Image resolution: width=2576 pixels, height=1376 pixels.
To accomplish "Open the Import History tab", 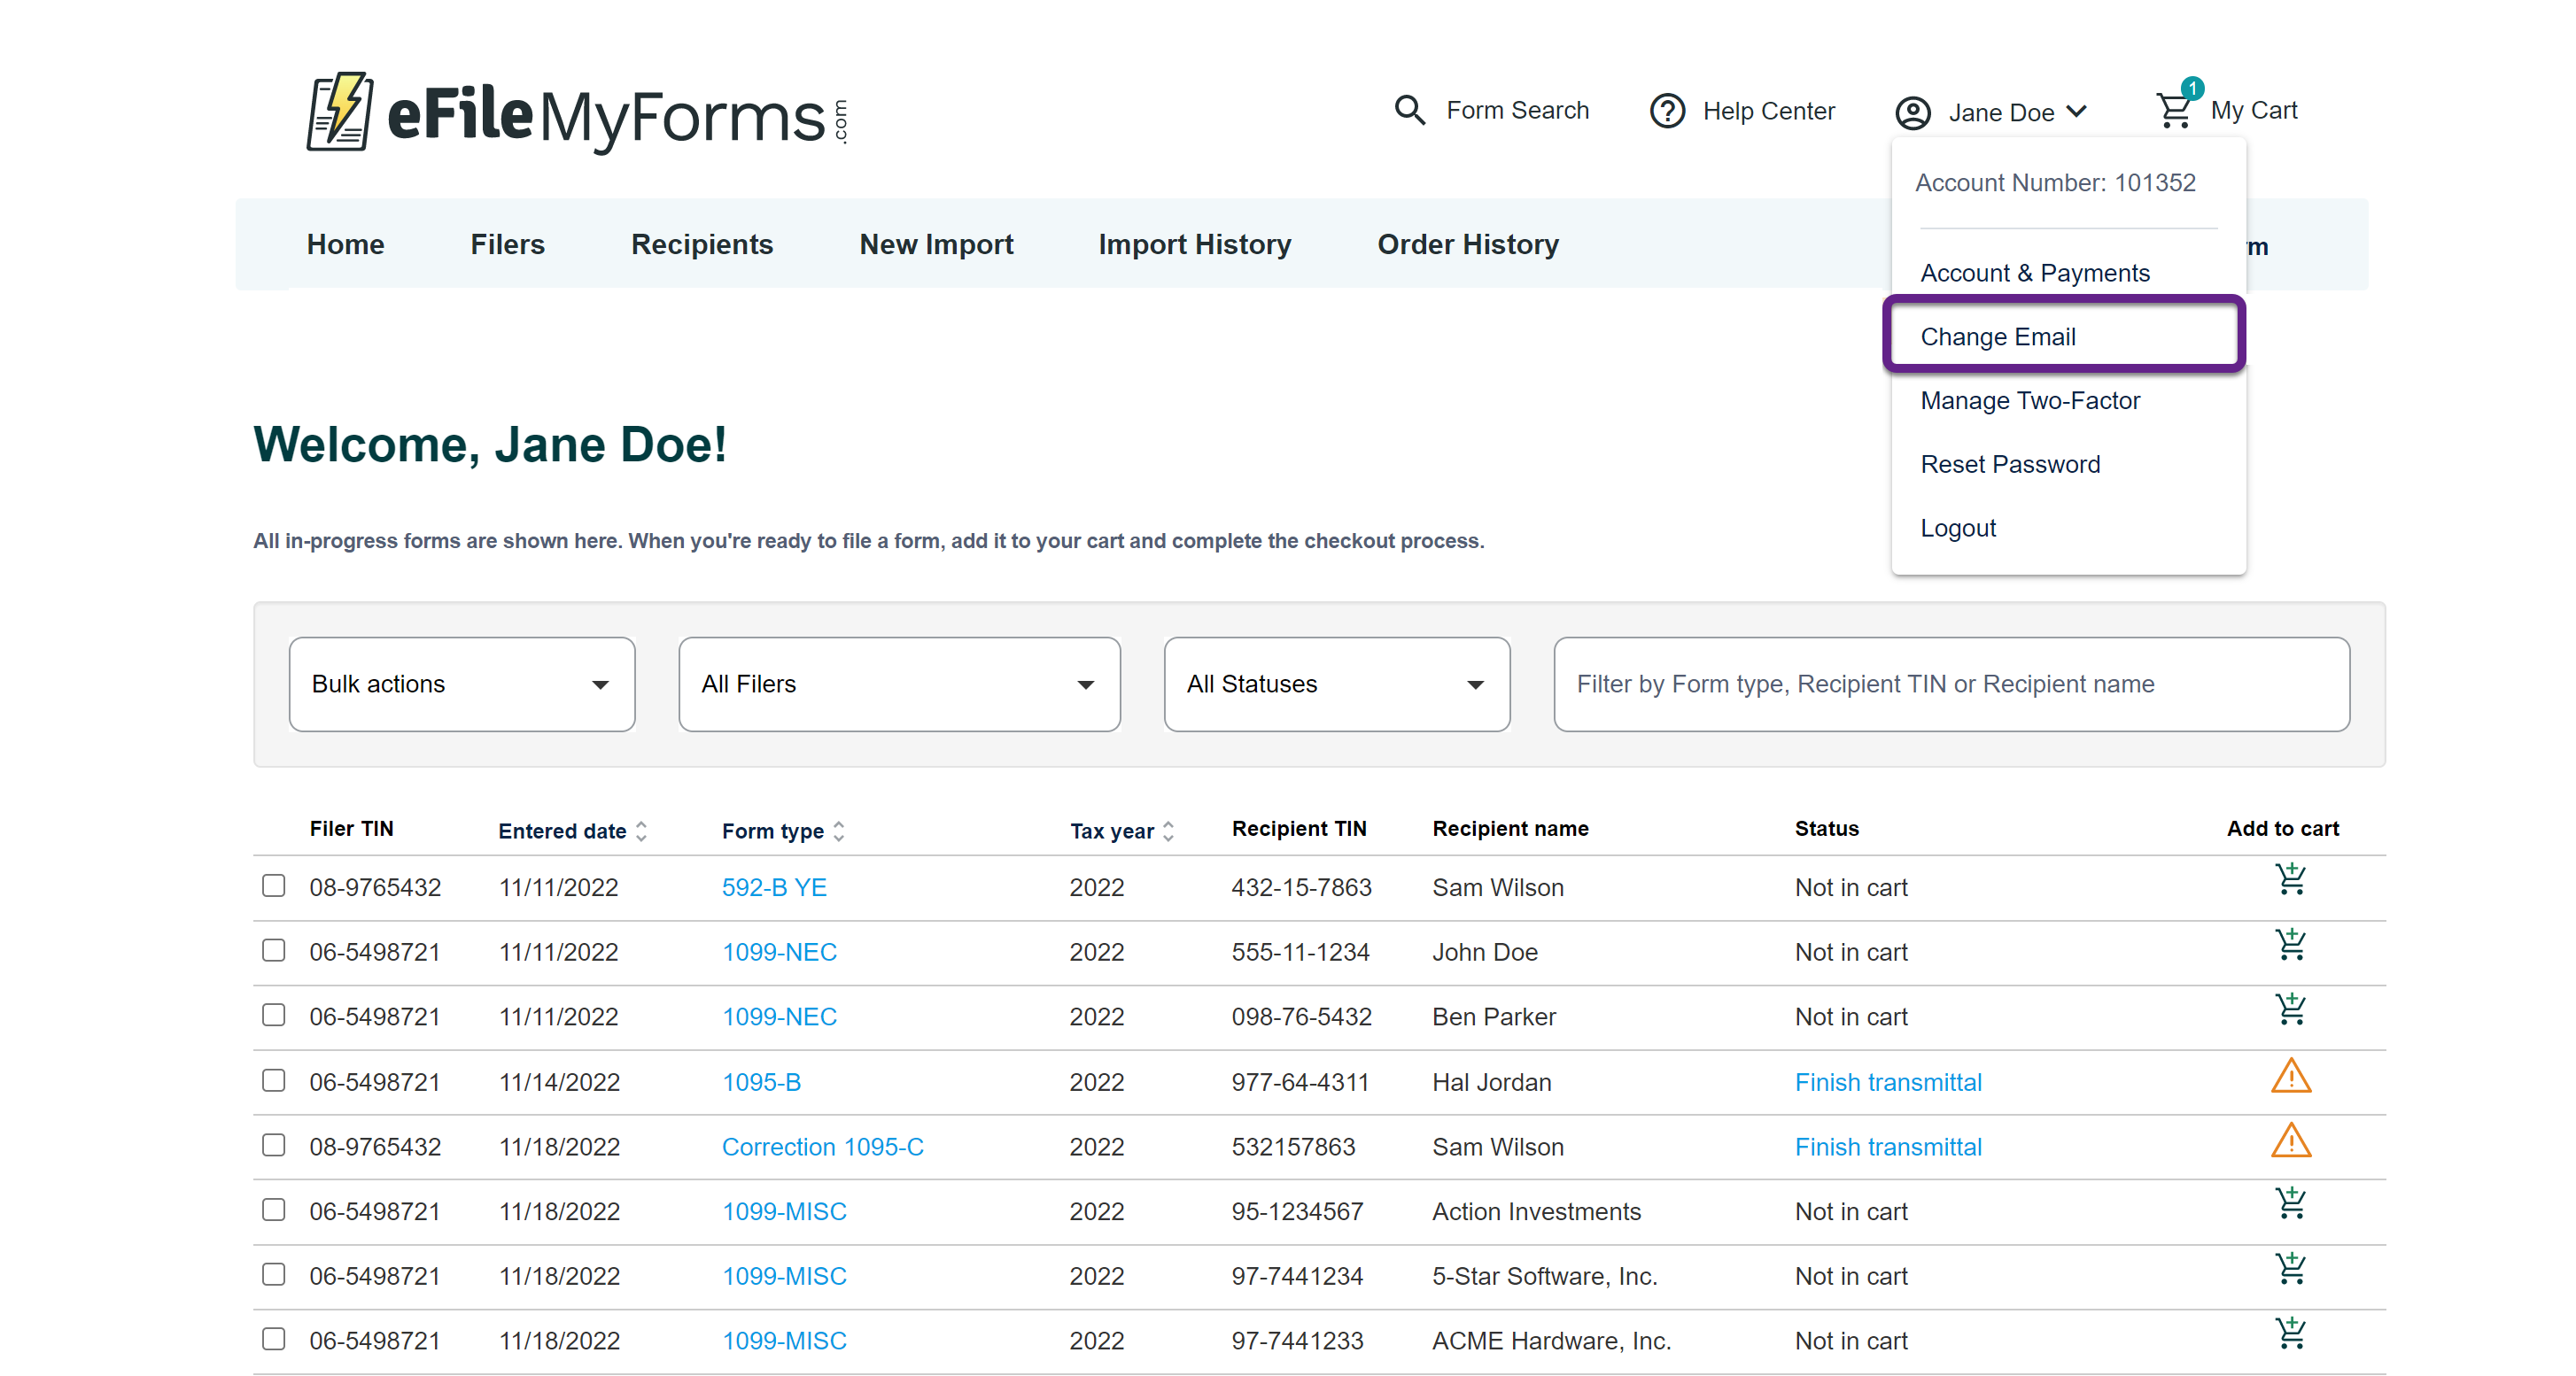I will pyautogui.click(x=1194, y=244).
